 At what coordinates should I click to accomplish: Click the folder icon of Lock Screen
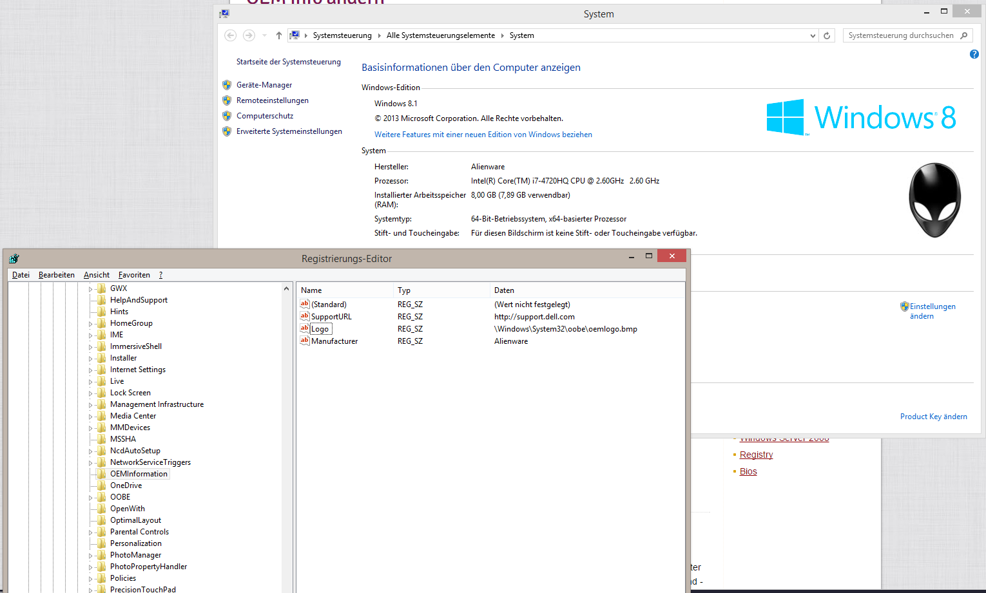pyautogui.click(x=102, y=393)
